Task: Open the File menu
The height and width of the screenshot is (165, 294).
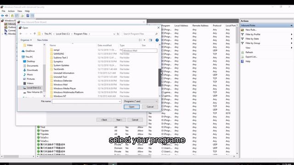Action: point(3,11)
